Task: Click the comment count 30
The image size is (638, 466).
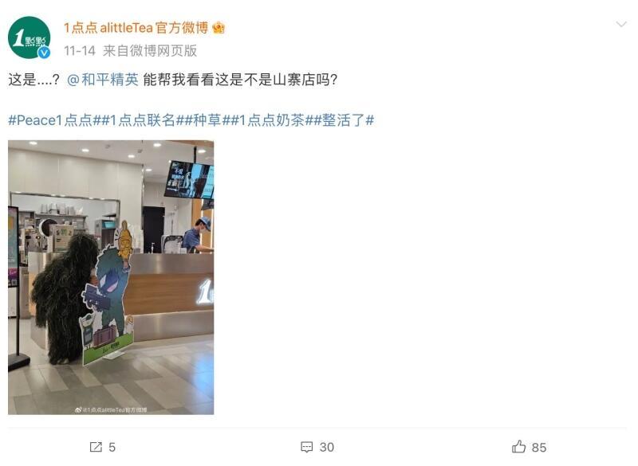Action: pos(327,448)
